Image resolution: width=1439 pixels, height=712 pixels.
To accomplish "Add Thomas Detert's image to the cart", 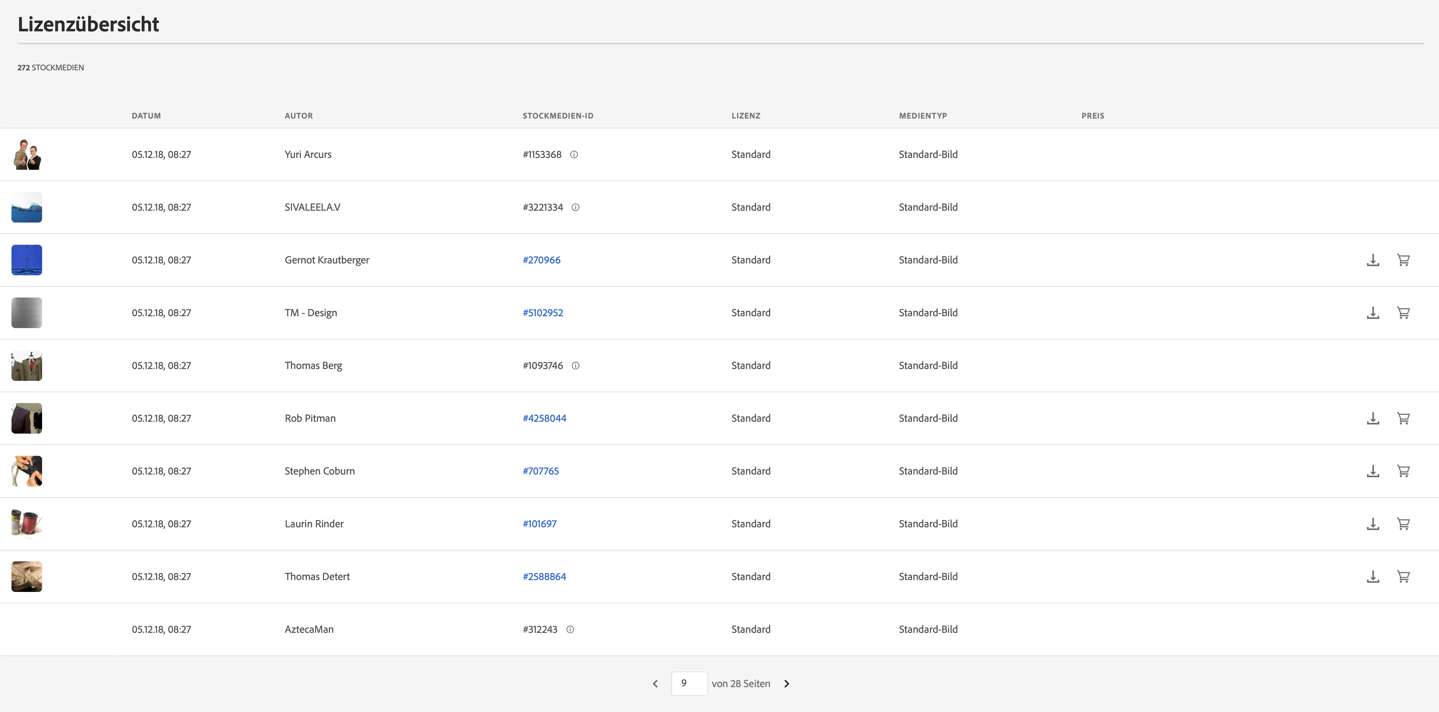I will coord(1403,576).
